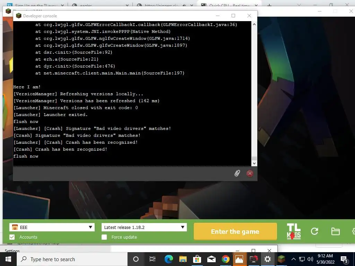Close the Settings window behind launcher
The width and height of the screenshot is (355, 266).
coord(269,250)
